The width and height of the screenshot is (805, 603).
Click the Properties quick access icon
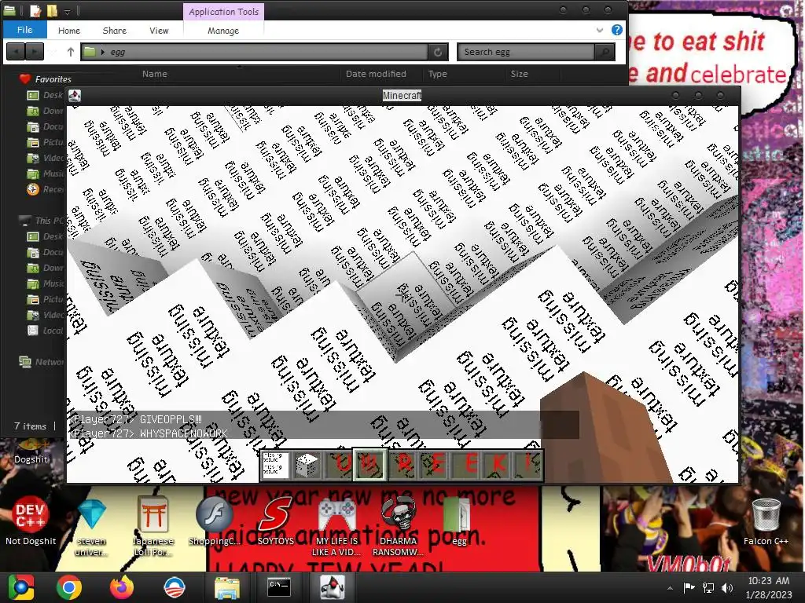(x=35, y=10)
